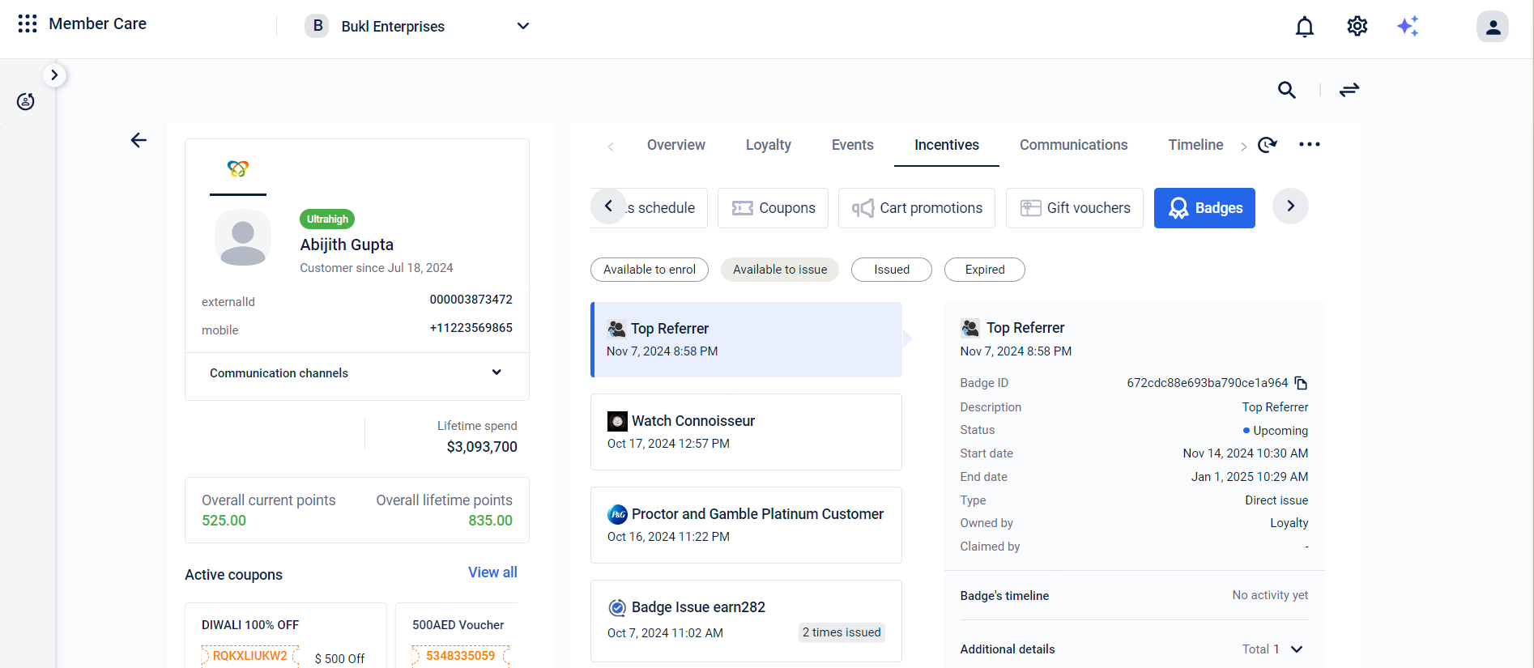Expand Additional details with the chevron
Screen dimensions: 1534x668
click(1297, 649)
